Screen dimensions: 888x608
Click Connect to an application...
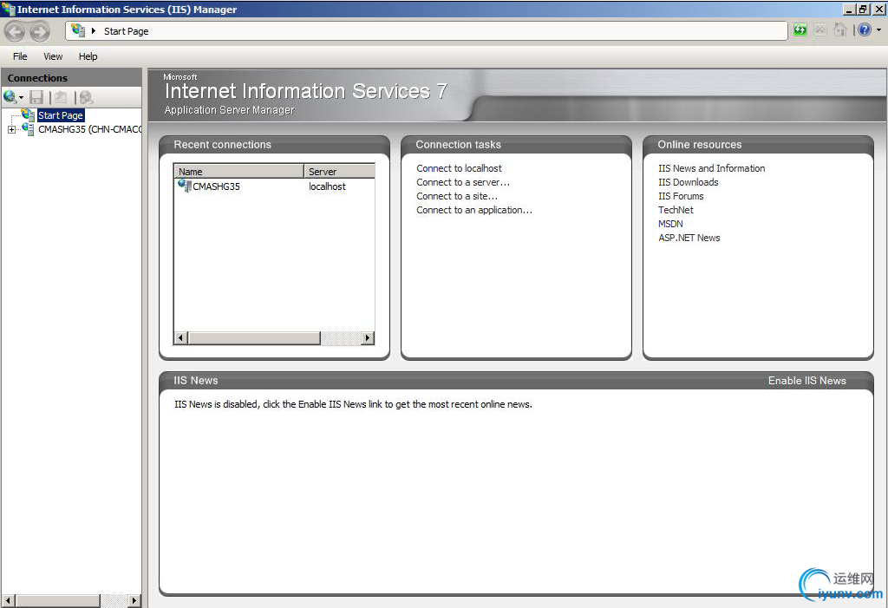pyautogui.click(x=474, y=210)
